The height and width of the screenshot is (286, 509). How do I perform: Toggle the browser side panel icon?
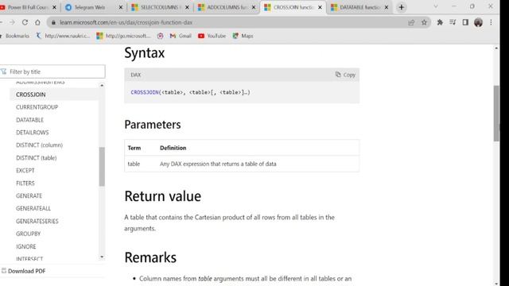[465, 22]
